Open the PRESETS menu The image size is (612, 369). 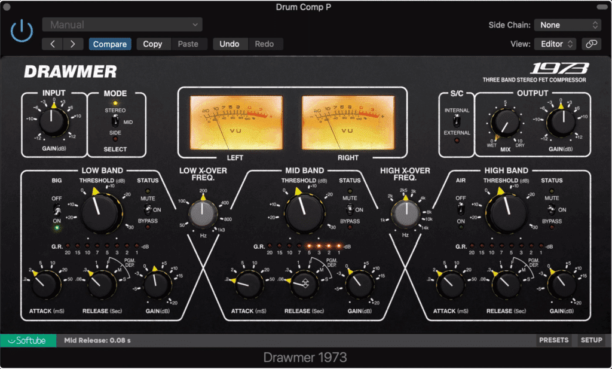554,340
